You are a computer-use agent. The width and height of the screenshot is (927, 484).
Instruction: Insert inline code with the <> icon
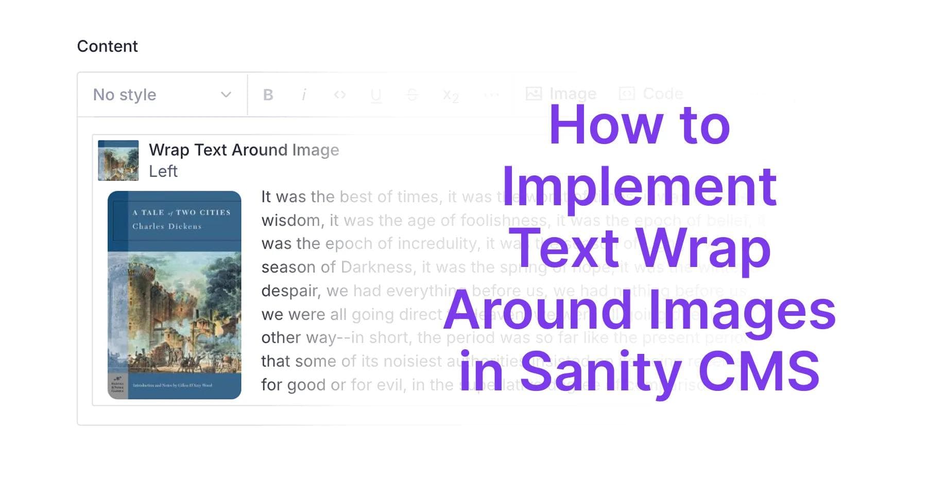(340, 95)
